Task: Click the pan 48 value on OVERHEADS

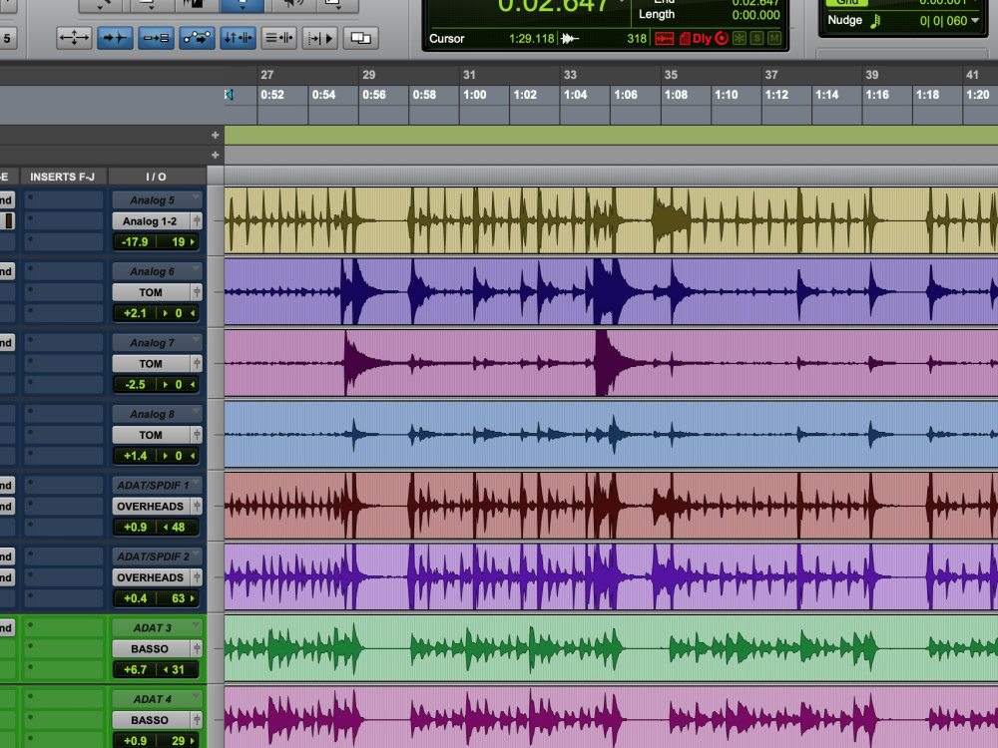Action: [x=179, y=528]
